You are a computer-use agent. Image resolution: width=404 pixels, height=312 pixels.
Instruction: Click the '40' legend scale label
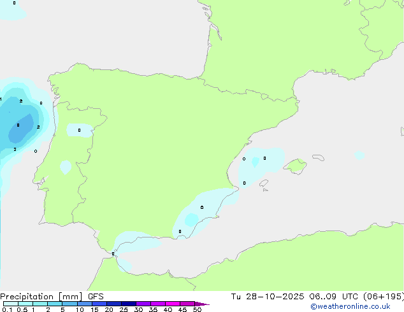pyautogui.click(x=168, y=309)
